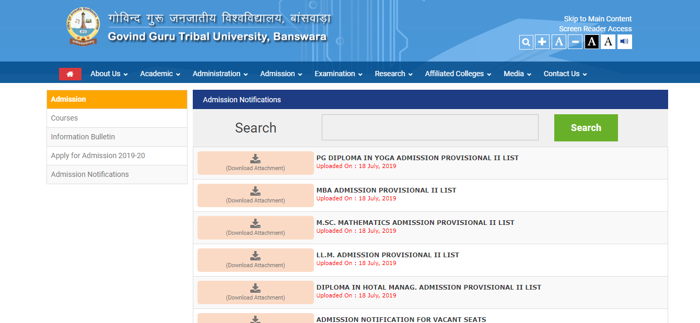Screen dimensions: 700x323
Task: Activate text-to-speech speaker icon
Action: [624, 42]
